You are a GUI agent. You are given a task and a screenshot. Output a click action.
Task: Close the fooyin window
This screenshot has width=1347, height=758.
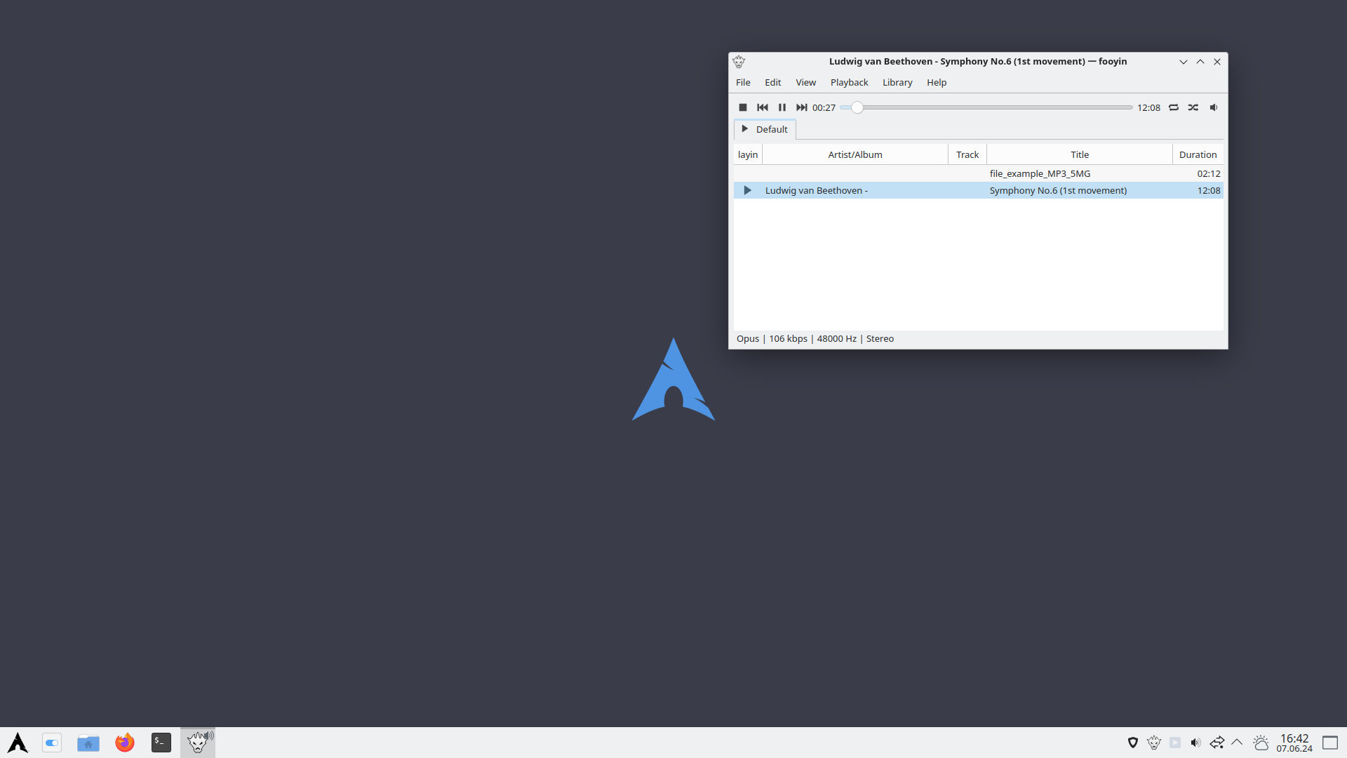[x=1217, y=62]
